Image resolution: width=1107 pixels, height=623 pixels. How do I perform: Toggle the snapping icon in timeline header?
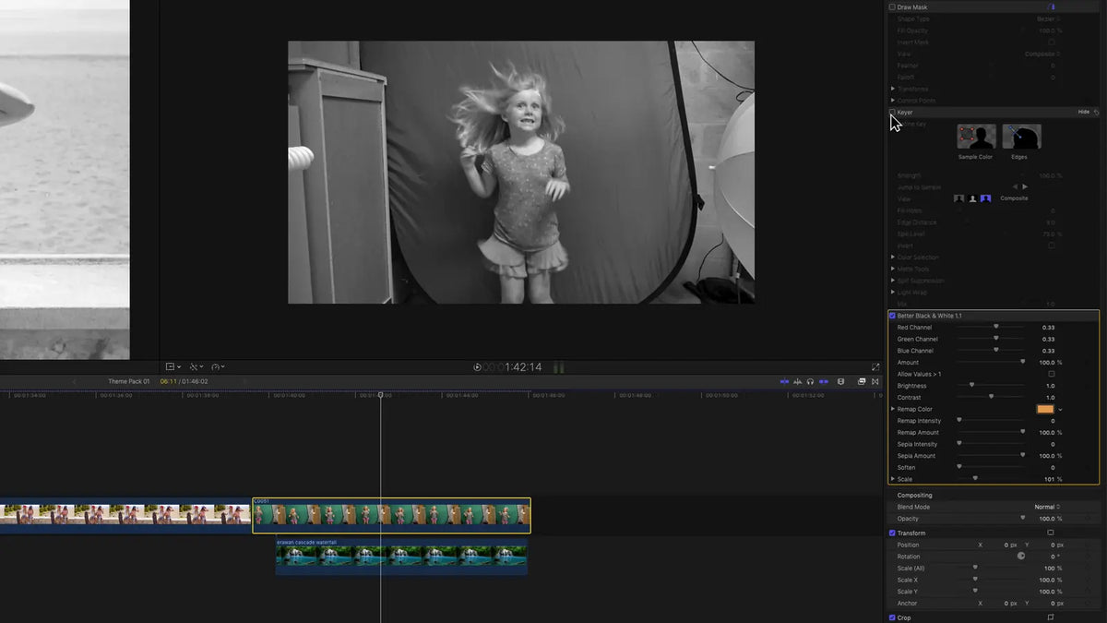(824, 381)
